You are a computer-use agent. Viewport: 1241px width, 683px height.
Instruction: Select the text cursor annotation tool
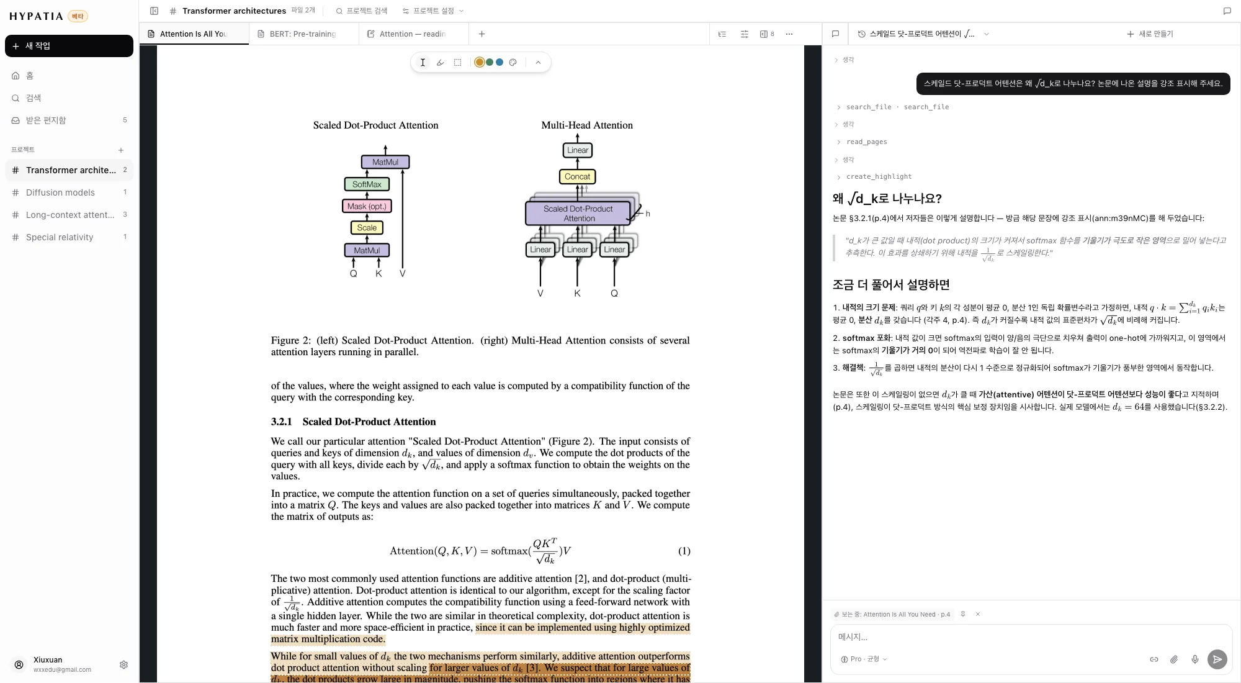[423, 62]
